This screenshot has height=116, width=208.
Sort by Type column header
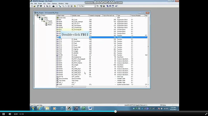coord(123,16)
